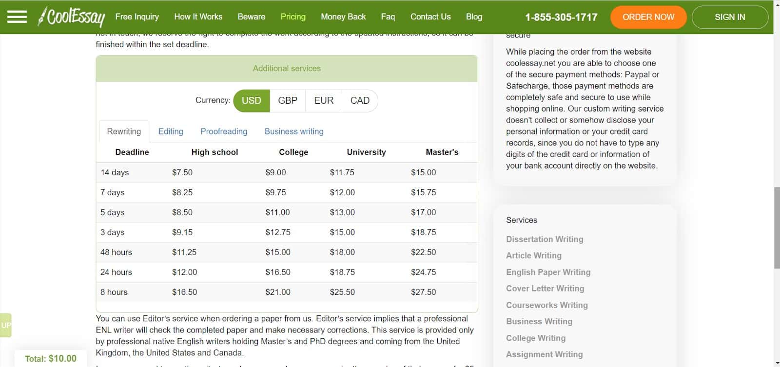
Task: Select the Rewriting tab
Action: pyautogui.click(x=124, y=131)
